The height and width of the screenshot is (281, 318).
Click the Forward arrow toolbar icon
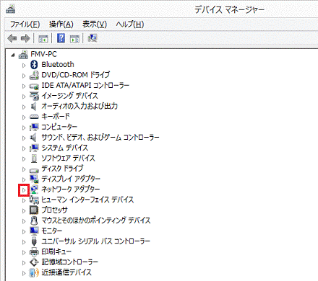[25, 38]
